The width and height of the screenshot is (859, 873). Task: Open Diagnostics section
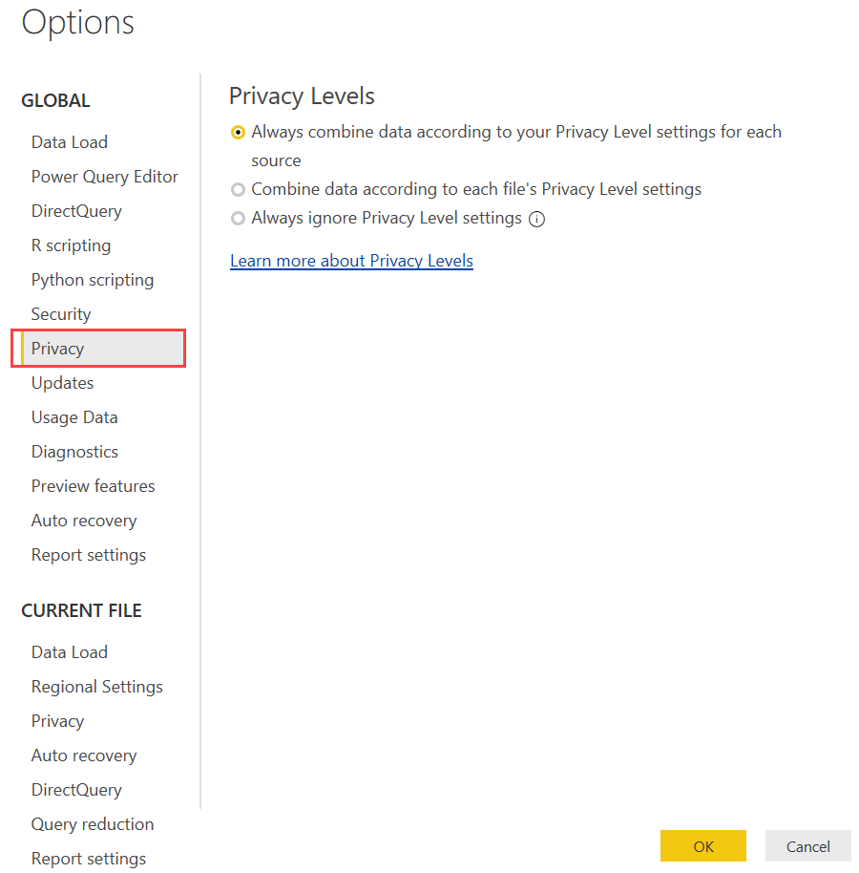click(x=74, y=452)
